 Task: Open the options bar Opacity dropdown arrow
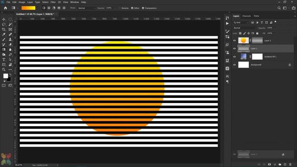coord(114,8)
